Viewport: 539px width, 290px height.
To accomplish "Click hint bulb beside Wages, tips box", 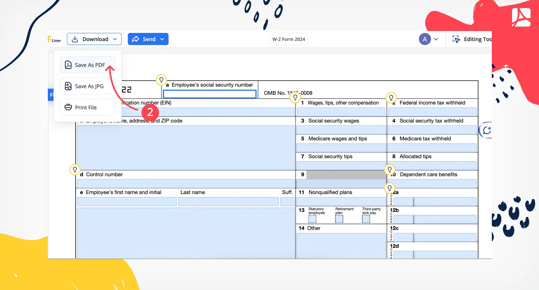I will (295, 97).
